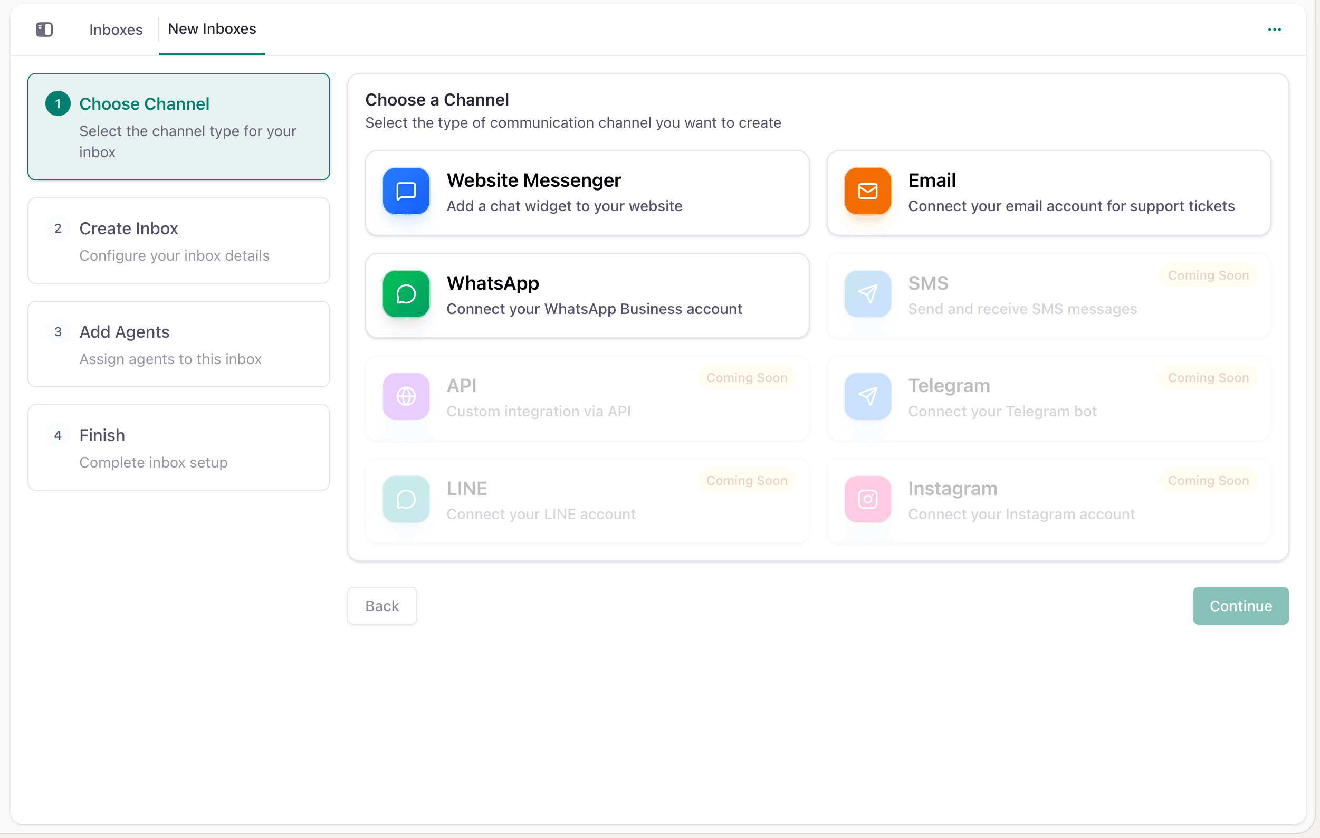Click 'Connect your LINE account' text
1320x838 pixels.
[541, 515]
